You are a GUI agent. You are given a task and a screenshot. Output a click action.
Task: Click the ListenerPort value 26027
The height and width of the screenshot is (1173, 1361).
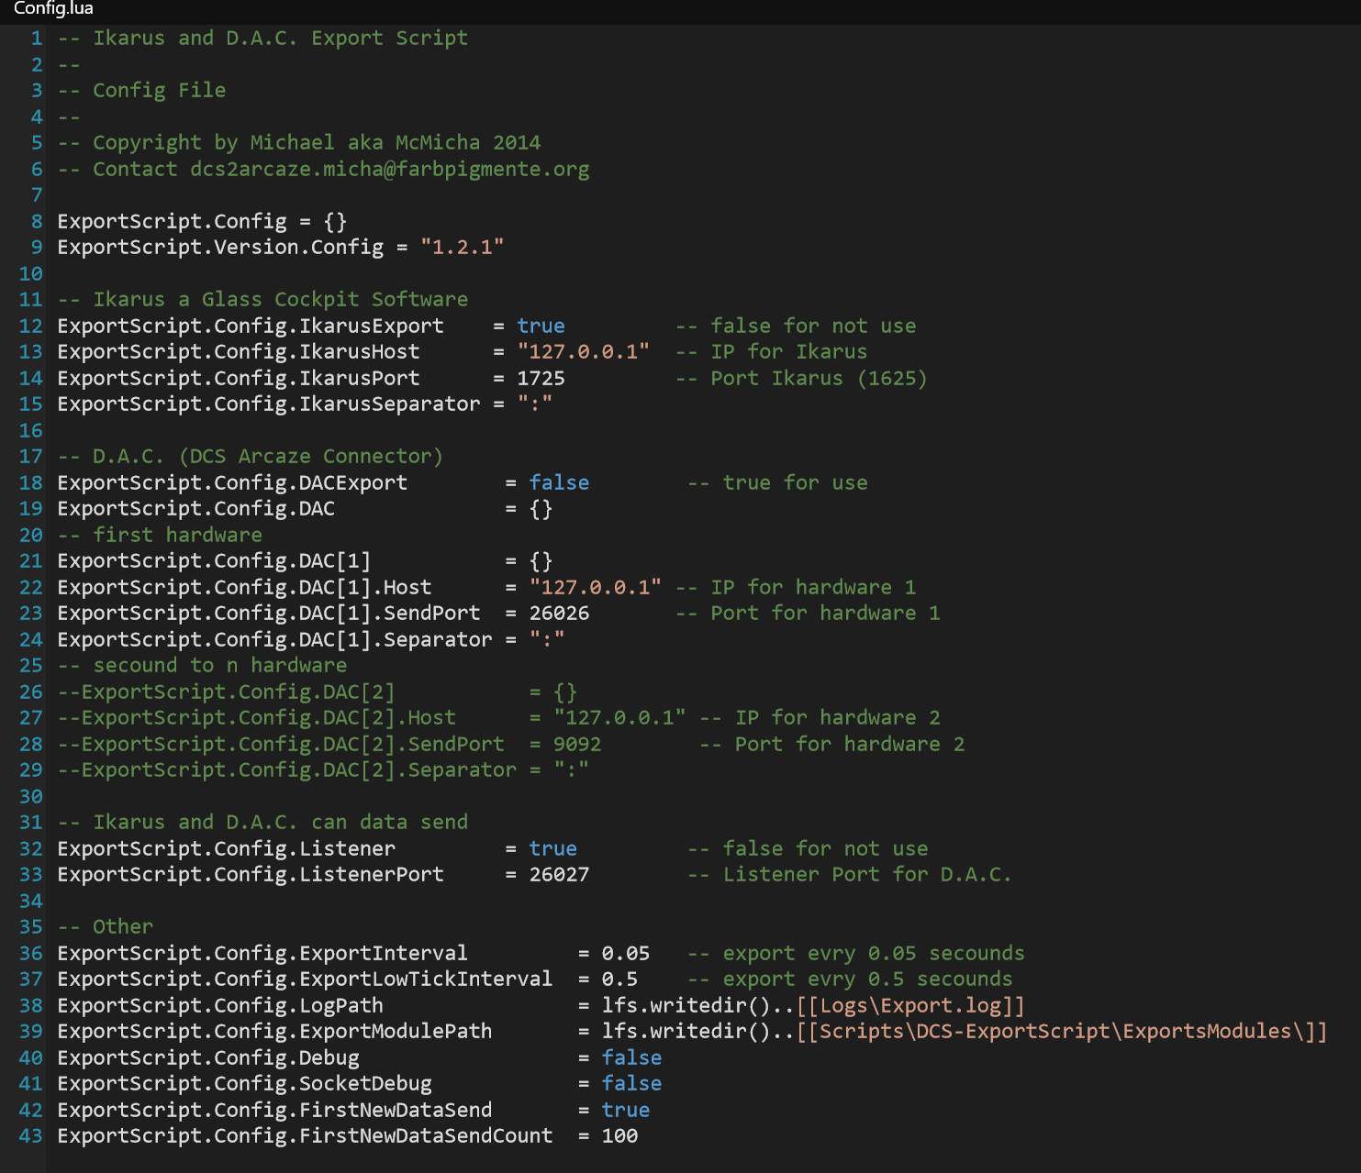[x=560, y=875]
